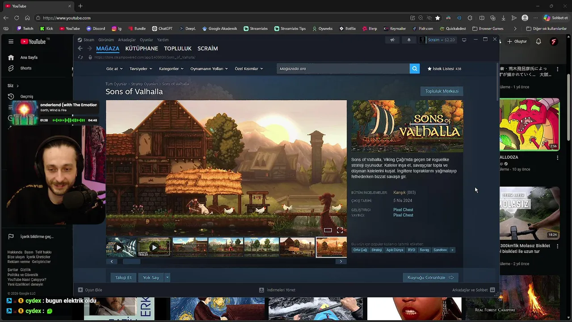Expand the Kategoriler dropdown

pos(171,68)
